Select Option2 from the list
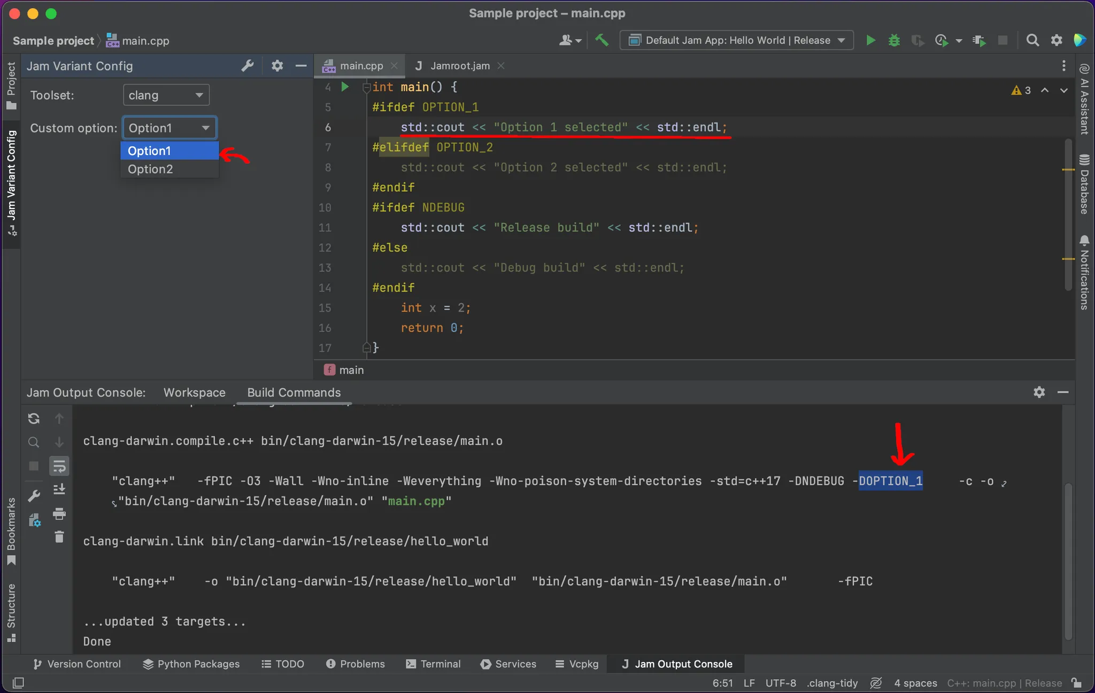The image size is (1095, 693). click(169, 169)
